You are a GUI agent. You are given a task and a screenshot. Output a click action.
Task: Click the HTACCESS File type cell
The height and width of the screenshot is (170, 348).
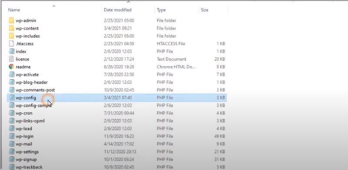click(x=171, y=44)
